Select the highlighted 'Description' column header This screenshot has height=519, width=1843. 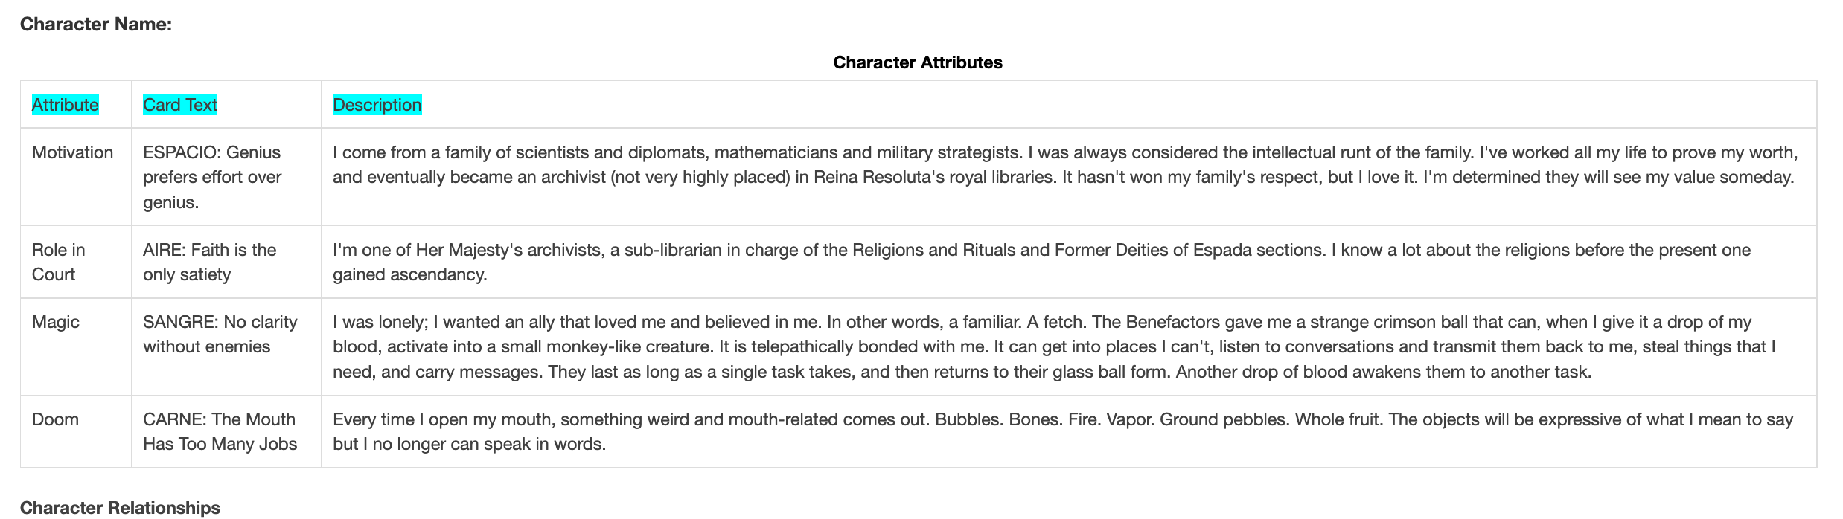tap(377, 105)
